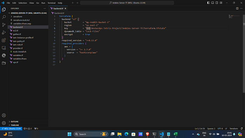This screenshot has width=245, height=138.
Task: Open vpc.tf file
Action: click(28, 62)
